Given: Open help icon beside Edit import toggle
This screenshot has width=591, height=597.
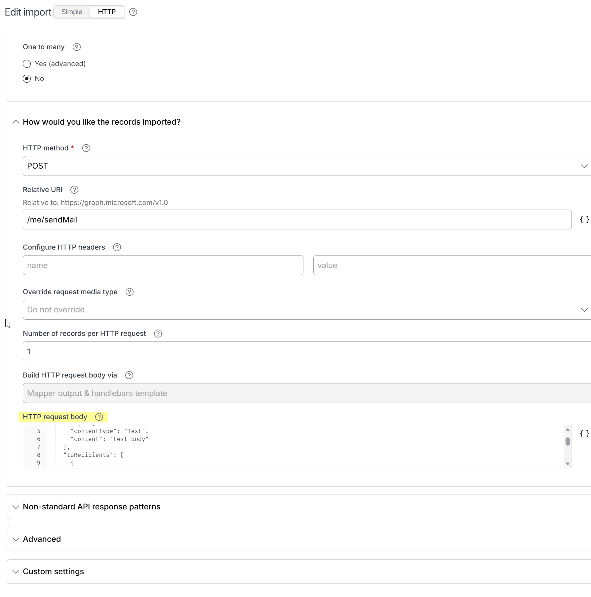Looking at the screenshot, I should (x=133, y=12).
